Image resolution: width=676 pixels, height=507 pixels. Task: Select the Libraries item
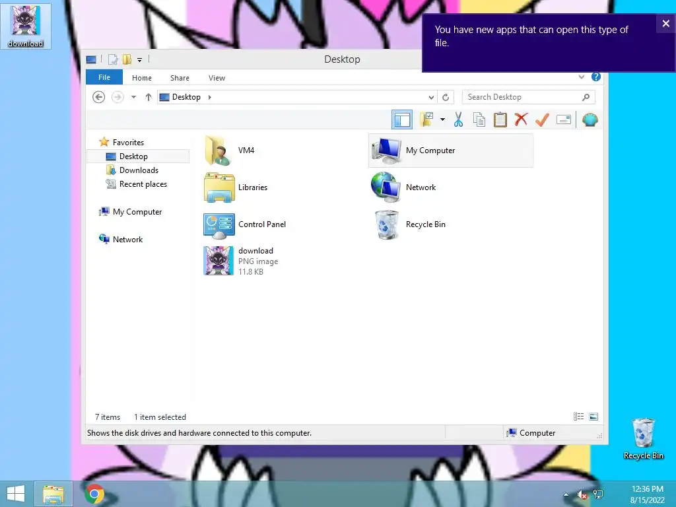click(x=236, y=187)
